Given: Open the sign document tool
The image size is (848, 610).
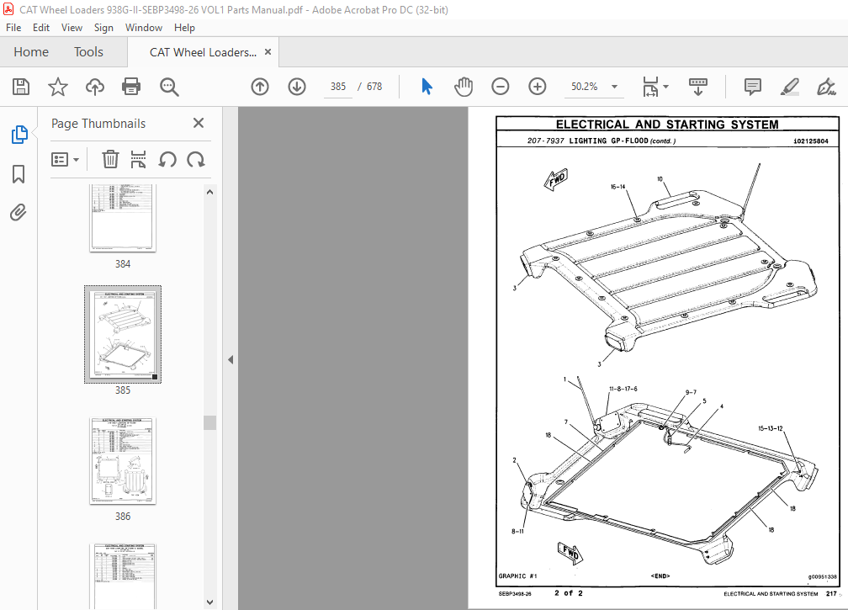Looking at the screenshot, I should [826, 87].
